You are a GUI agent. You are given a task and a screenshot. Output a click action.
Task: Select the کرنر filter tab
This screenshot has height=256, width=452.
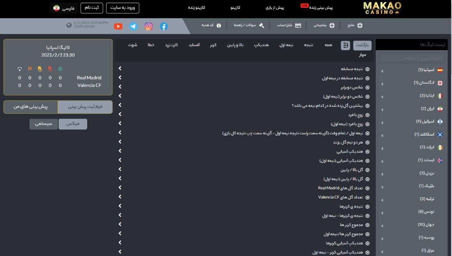click(213, 45)
